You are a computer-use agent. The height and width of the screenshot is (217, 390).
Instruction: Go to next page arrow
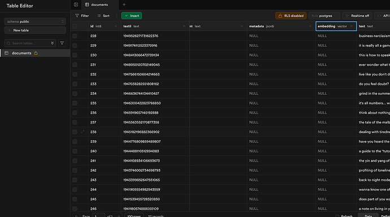[x=118, y=215]
